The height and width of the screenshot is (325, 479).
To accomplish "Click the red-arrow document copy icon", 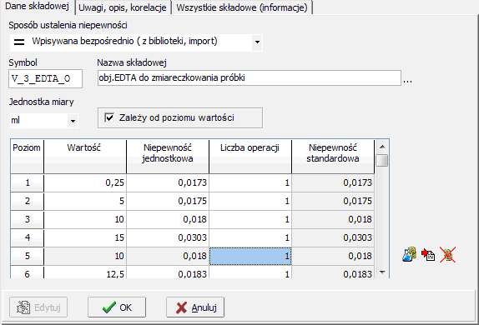I will (x=428, y=254).
